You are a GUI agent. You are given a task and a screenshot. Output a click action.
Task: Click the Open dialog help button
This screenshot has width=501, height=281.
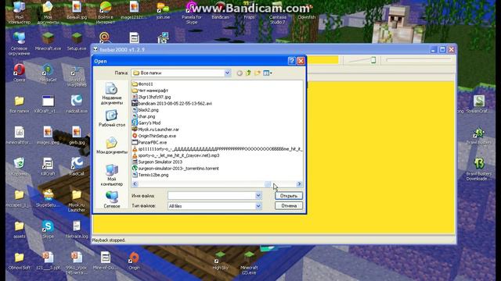(x=291, y=61)
